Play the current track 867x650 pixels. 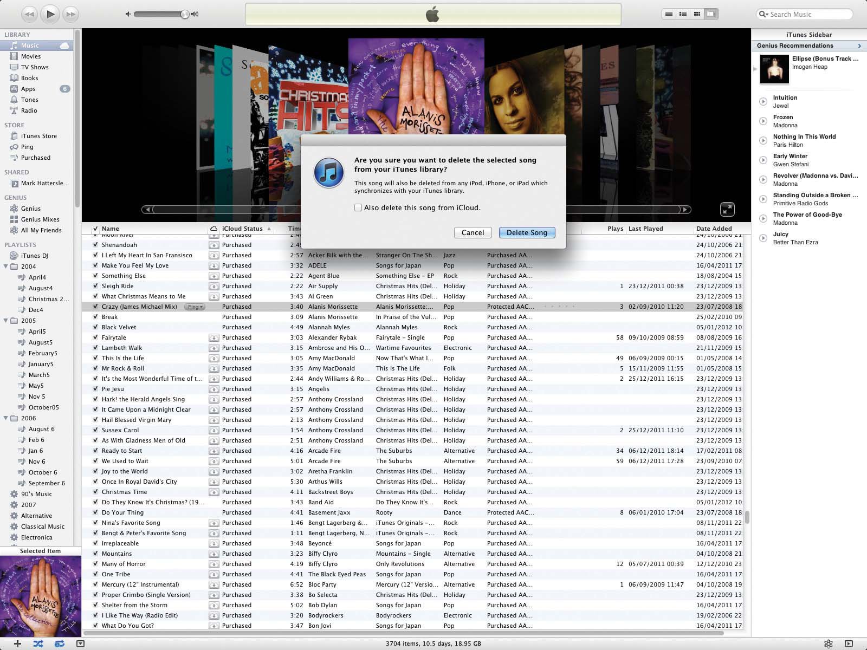[x=50, y=14]
